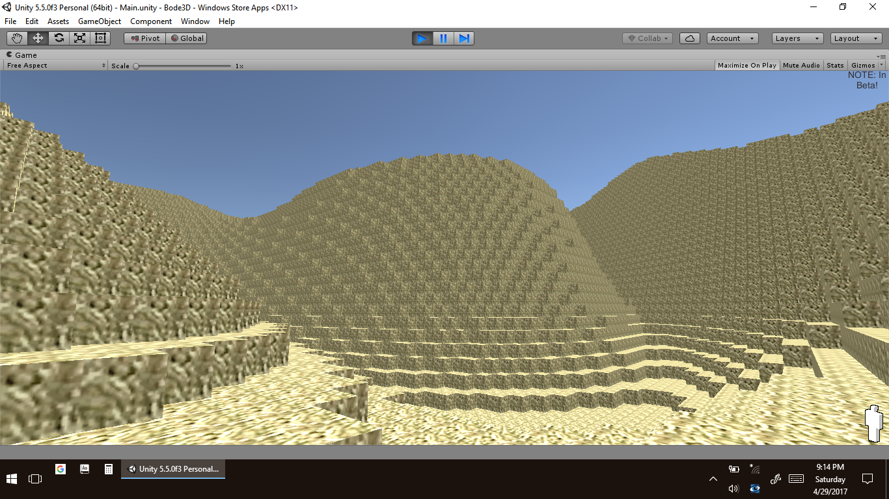Open the Free Aspect dropdown
This screenshot has width=889, height=499.
click(56, 66)
